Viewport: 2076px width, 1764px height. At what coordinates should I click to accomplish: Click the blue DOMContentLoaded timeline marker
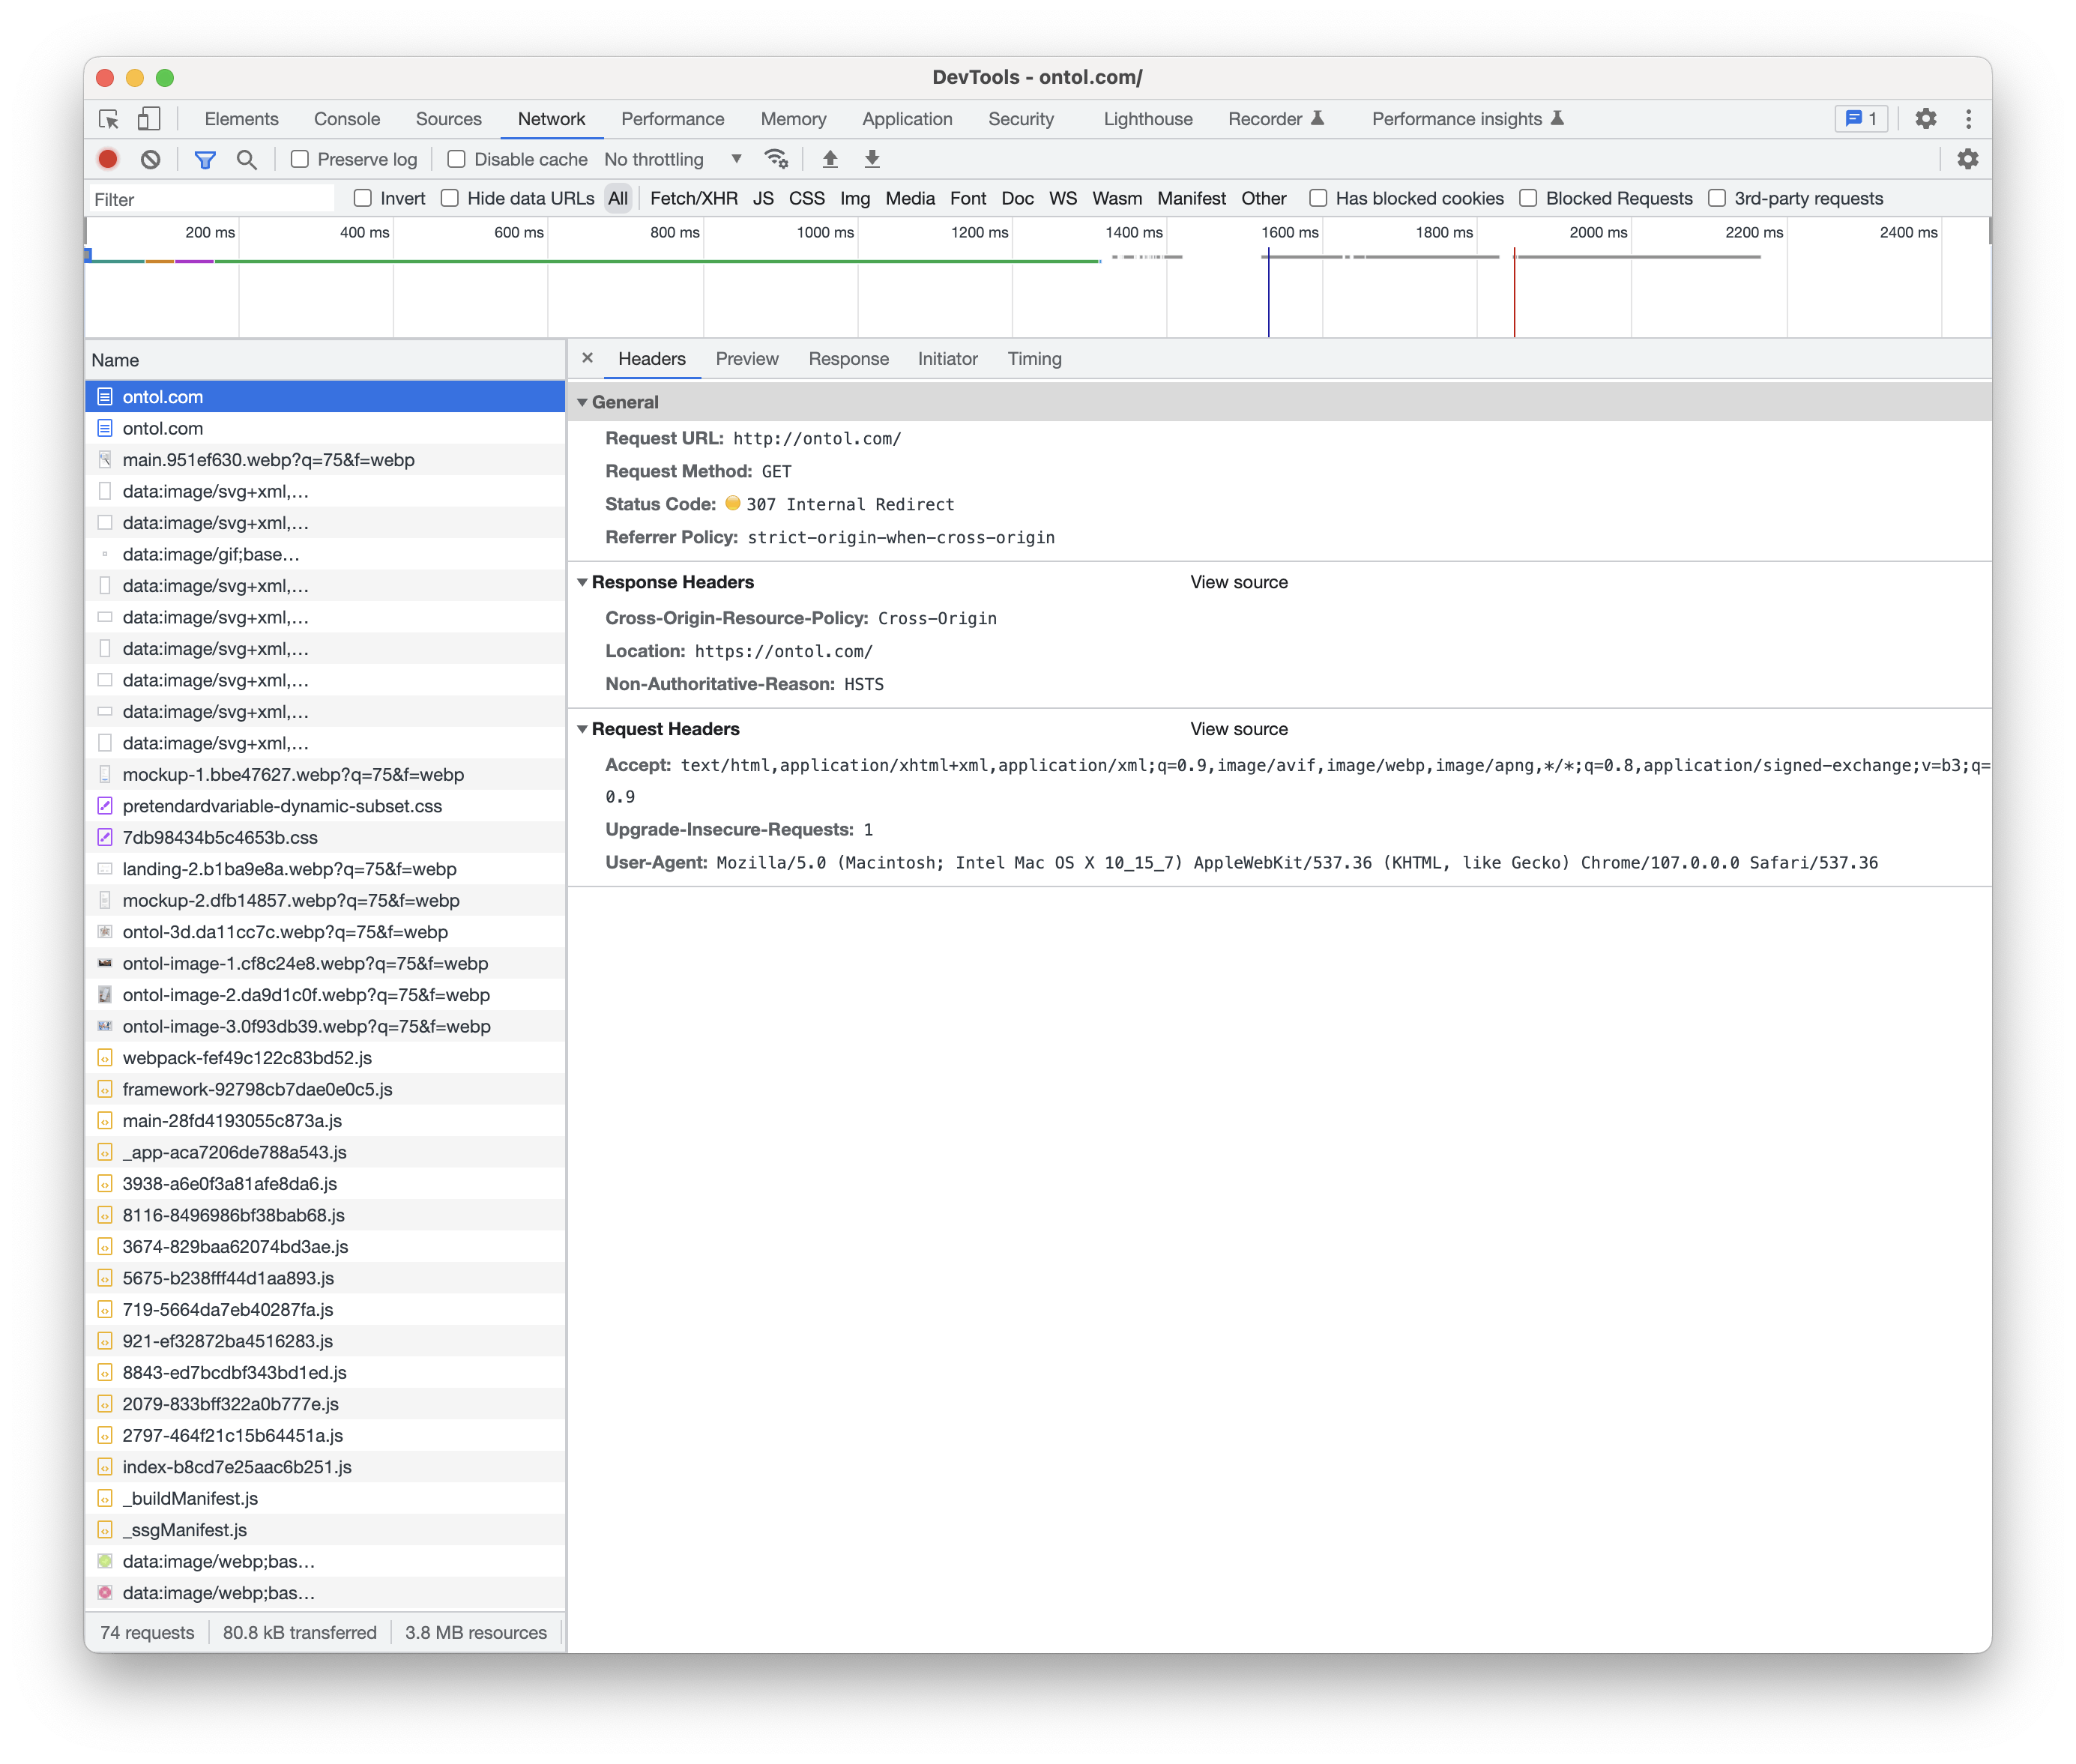click(x=1268, y=294)
